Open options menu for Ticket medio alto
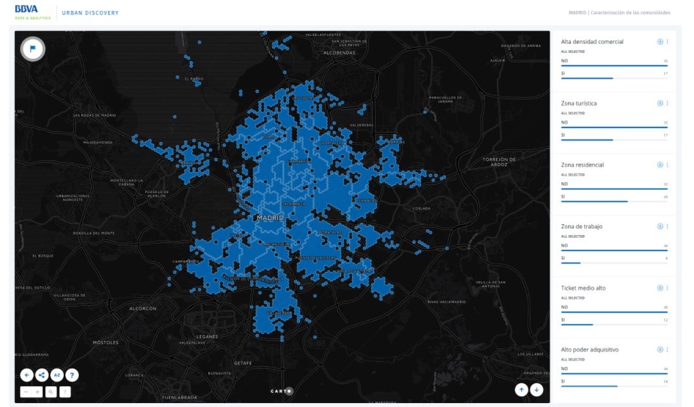Image resolution: width=694 pixels, height=407 pixels. [x=668, y=288]
